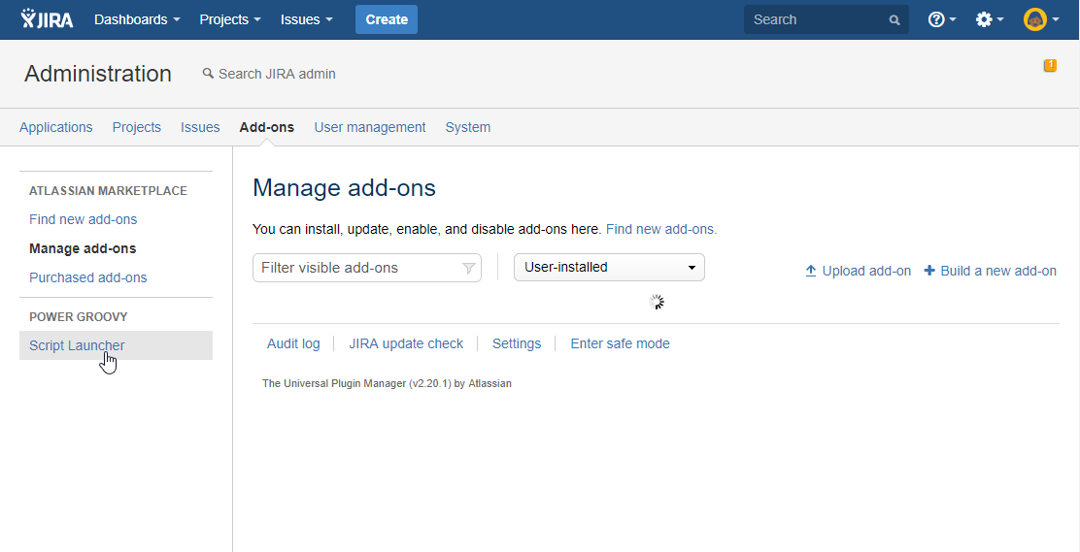Click the Administration heading text
Viewport: 1080px width, 552px height.
click(x=98, y=74)
